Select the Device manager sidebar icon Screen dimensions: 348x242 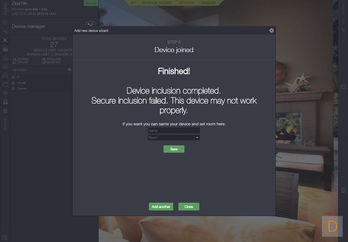tap(5, 40)
